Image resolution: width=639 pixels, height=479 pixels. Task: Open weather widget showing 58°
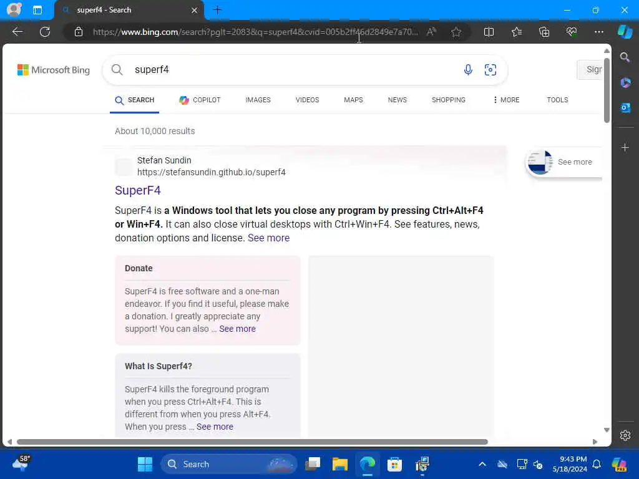[x=21, y=463]
